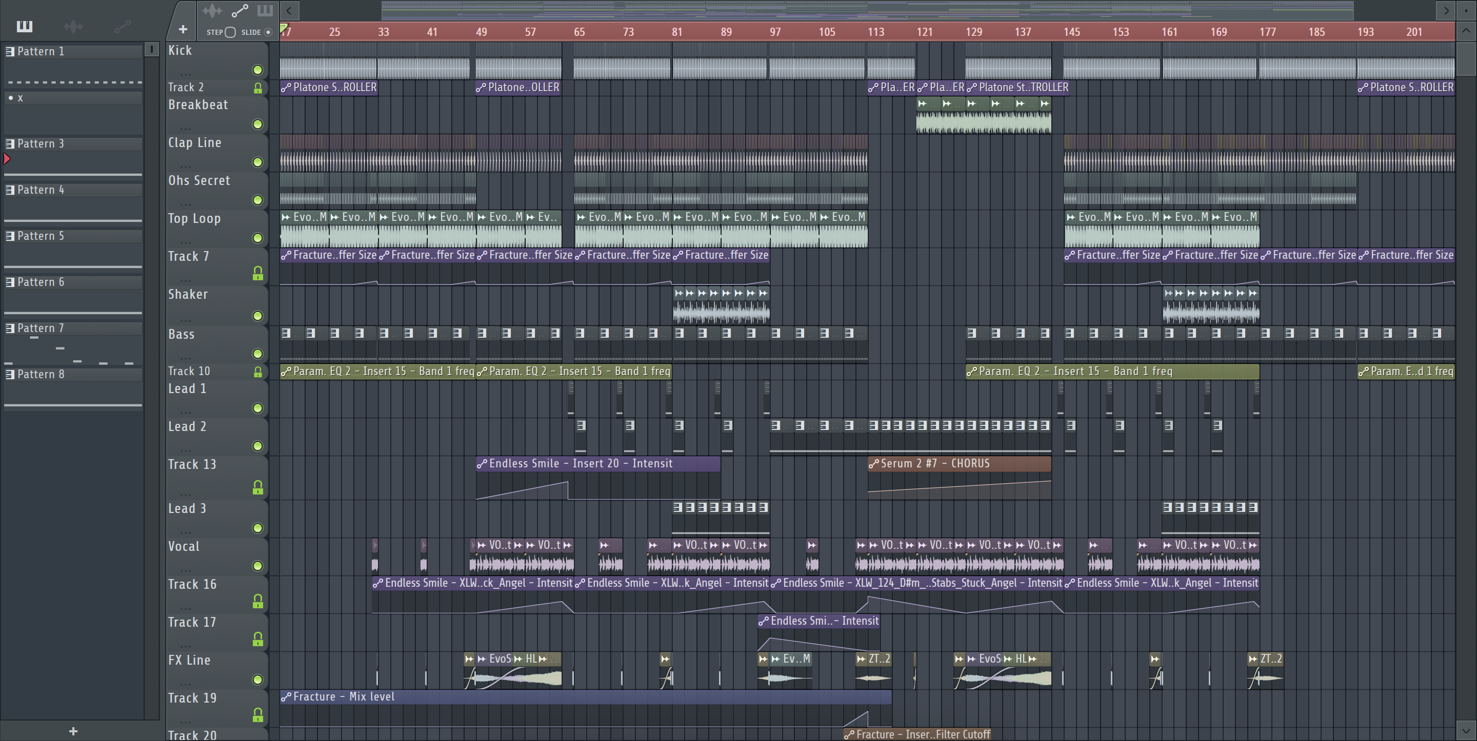Open clip menu of Fracture Filter Cutoff clip
Image resolution: width=1477 pixels, height=741 pixels.
pos(850,735)
